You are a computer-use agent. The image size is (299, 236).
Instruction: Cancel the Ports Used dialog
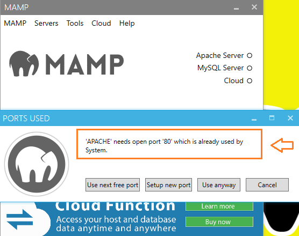click(267, 185)
